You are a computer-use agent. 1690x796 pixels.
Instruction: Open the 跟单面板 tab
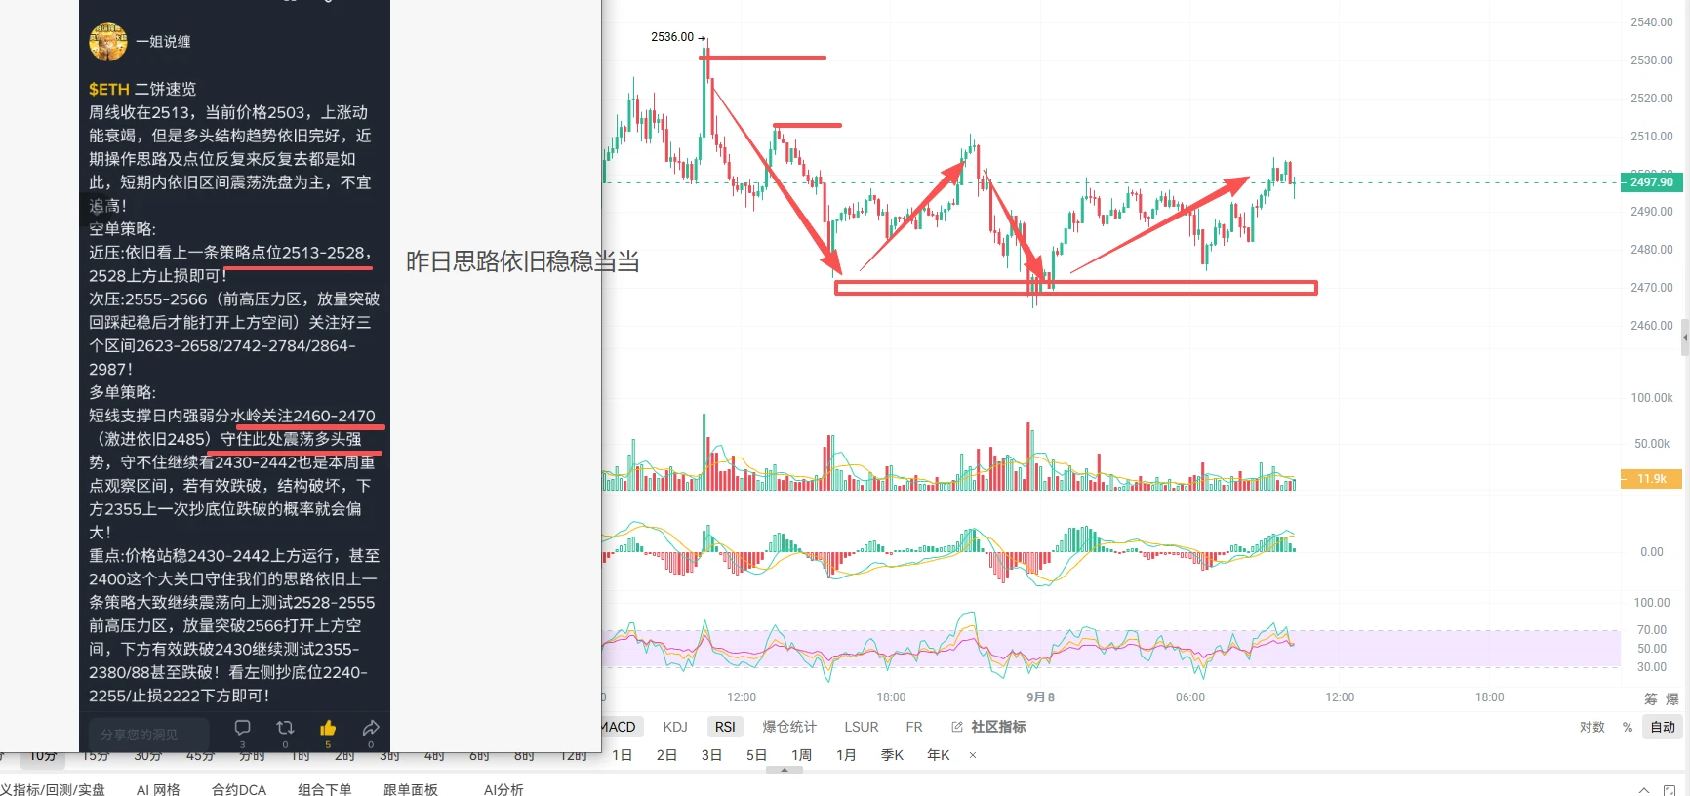(x=411, y=789)
